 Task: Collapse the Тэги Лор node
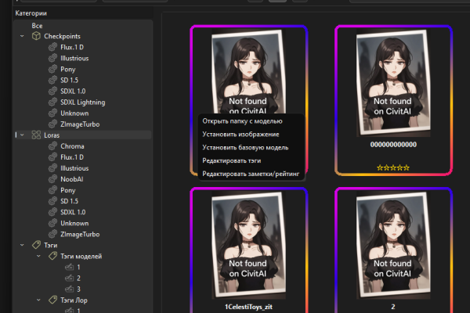pos(38,300)
